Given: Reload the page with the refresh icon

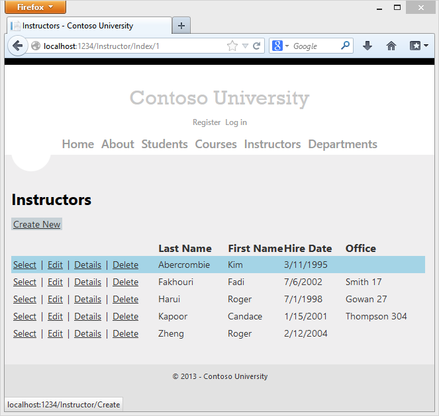Looking at the screenshot, I should [x=256, y=46].
